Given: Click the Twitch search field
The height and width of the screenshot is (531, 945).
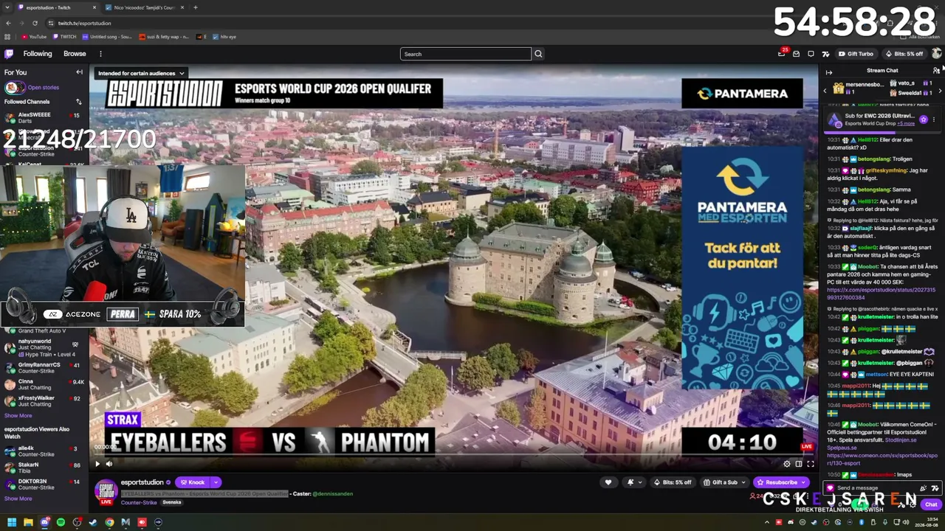Looking at the screenshot, I should point(465,54).
